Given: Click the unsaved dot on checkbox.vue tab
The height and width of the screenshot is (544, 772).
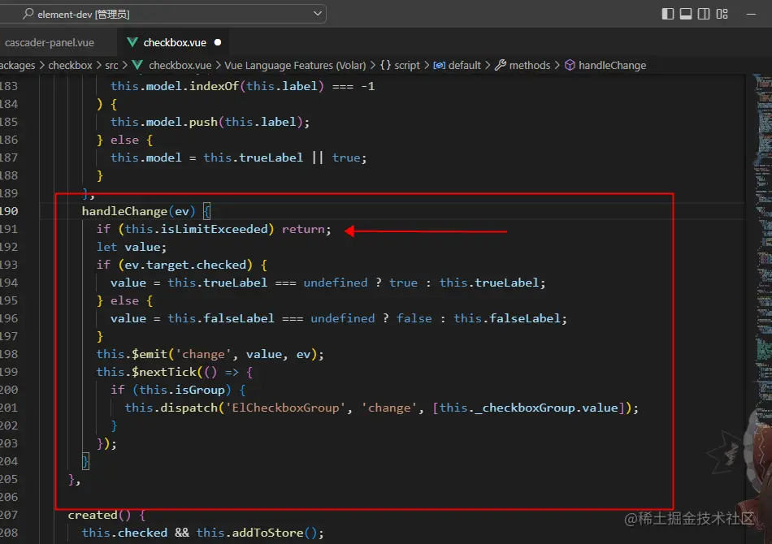Looking at the screenshot, I should click(x=218, y=42).
